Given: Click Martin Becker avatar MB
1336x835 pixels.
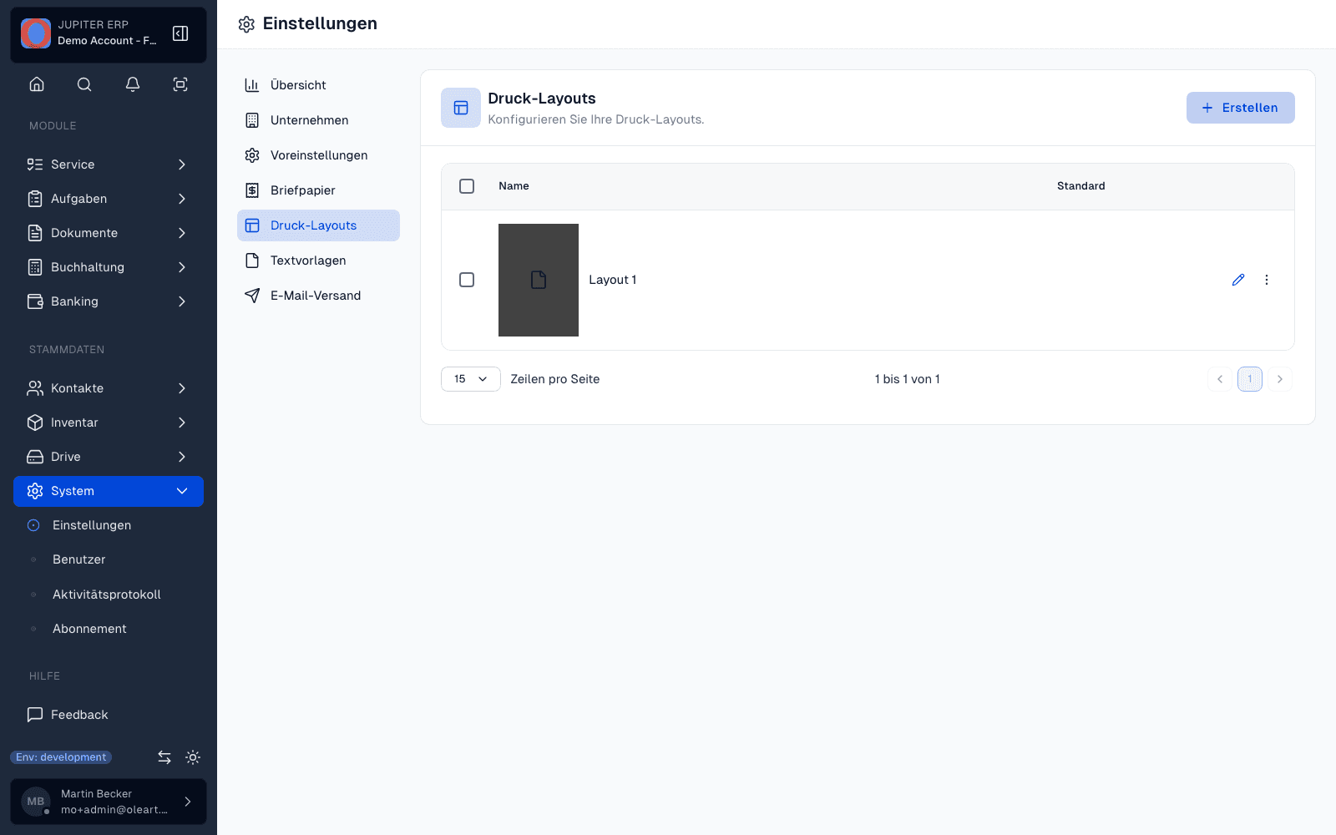Looking at the screenshot, I should [x=36, y=802].
